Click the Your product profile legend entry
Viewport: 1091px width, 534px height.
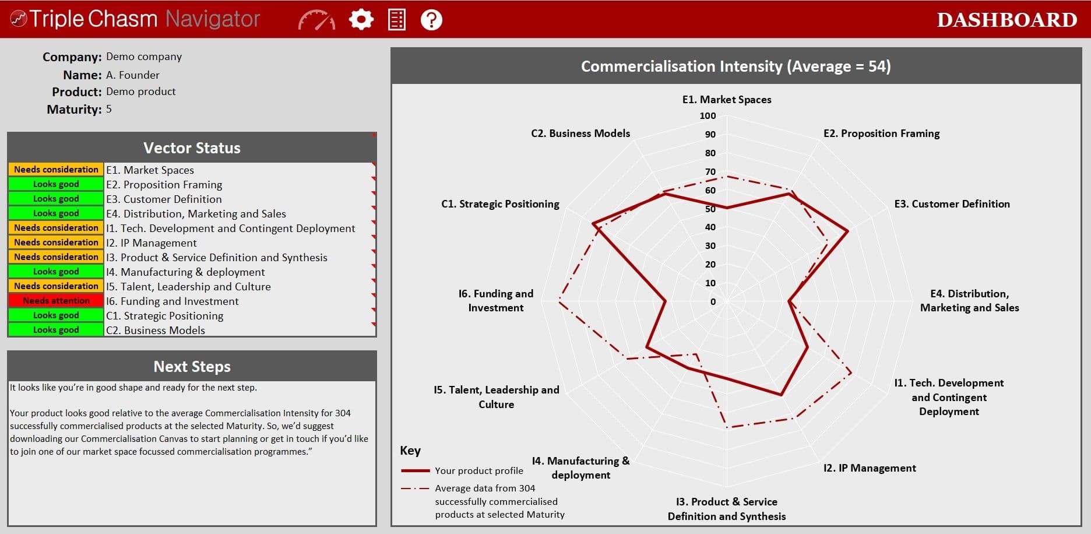click(478, 470)
